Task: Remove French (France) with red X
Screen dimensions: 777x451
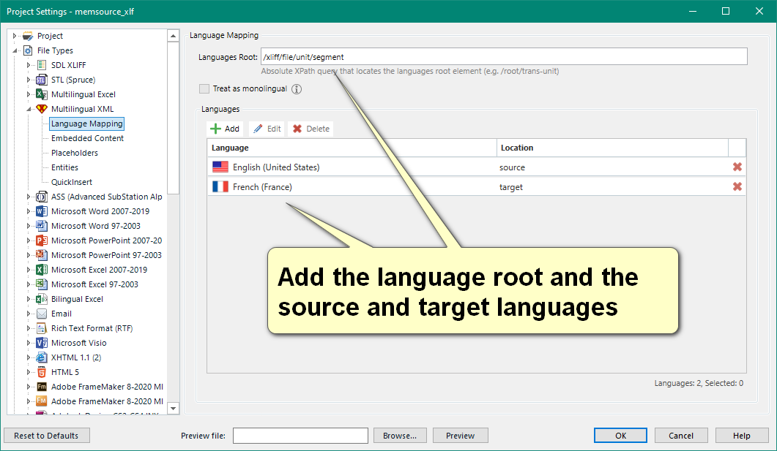Action: pos(737,187)
